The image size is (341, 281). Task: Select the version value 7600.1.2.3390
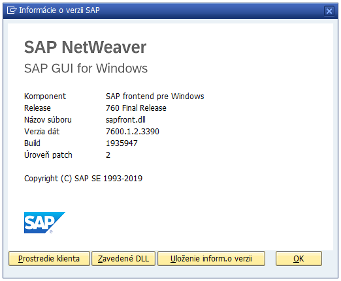pyautogui.click(x=133, y=132)
